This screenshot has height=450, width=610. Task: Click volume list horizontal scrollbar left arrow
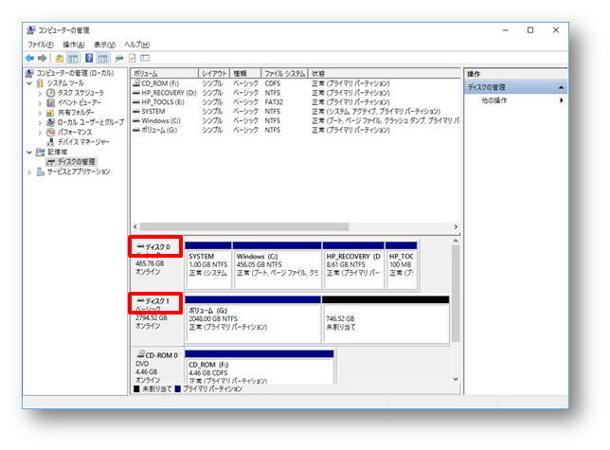click(135, 226)
